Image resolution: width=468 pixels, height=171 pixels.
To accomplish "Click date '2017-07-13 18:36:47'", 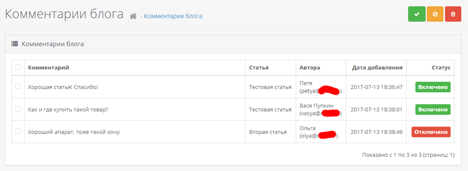I will coord(376,87).
